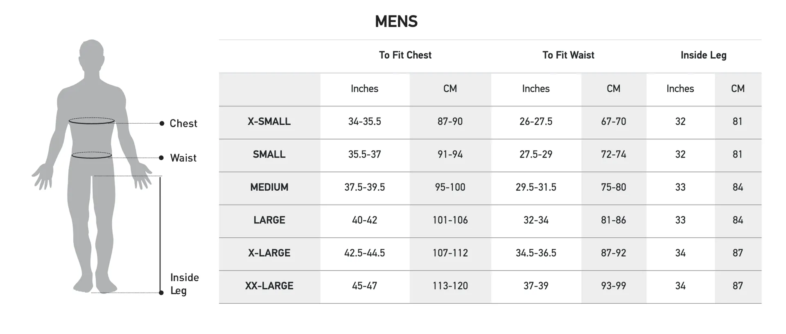
Task: Click the 37.5-39.5 chest inches cell
Action: [x=364, y=187]
